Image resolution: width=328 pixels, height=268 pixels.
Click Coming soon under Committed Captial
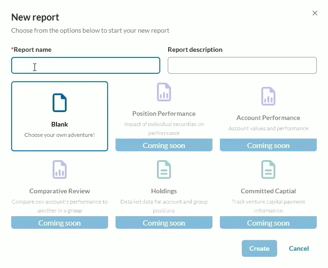268,223
